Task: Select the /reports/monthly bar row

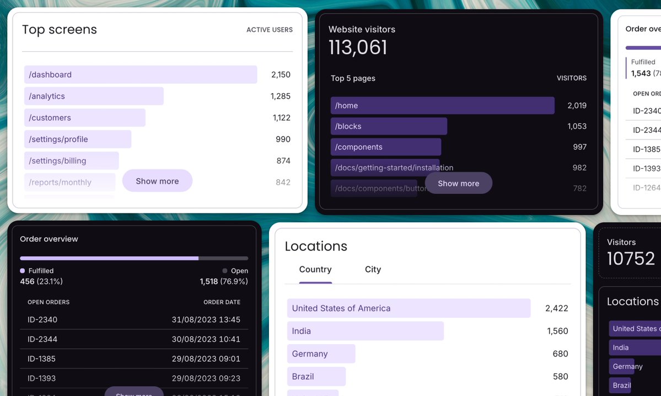Action: click(69, 182)
